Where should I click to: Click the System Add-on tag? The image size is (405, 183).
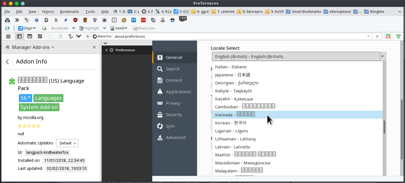coord(39,107)
